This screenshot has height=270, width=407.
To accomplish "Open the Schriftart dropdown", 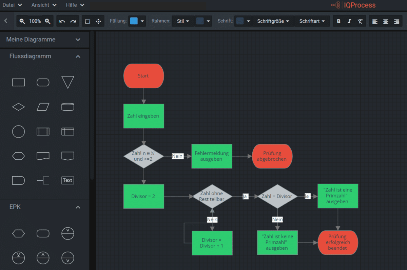I will (x=312, y=21).
